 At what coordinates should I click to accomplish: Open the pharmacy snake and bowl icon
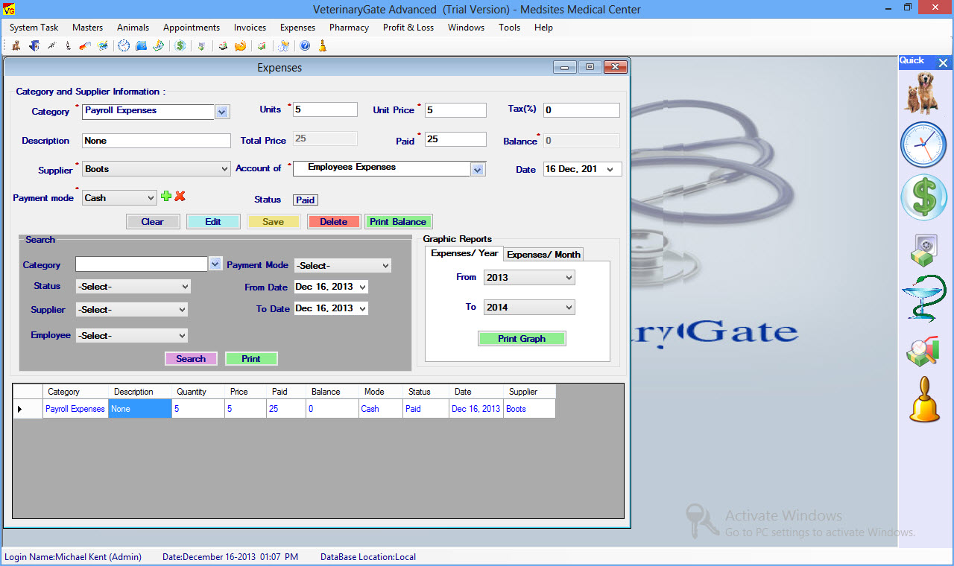pyautogui.click(x=924, y=299)
